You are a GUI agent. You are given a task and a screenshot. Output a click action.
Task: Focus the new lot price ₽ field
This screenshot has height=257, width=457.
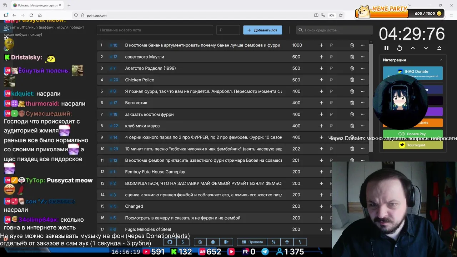(x=228, y=30)
